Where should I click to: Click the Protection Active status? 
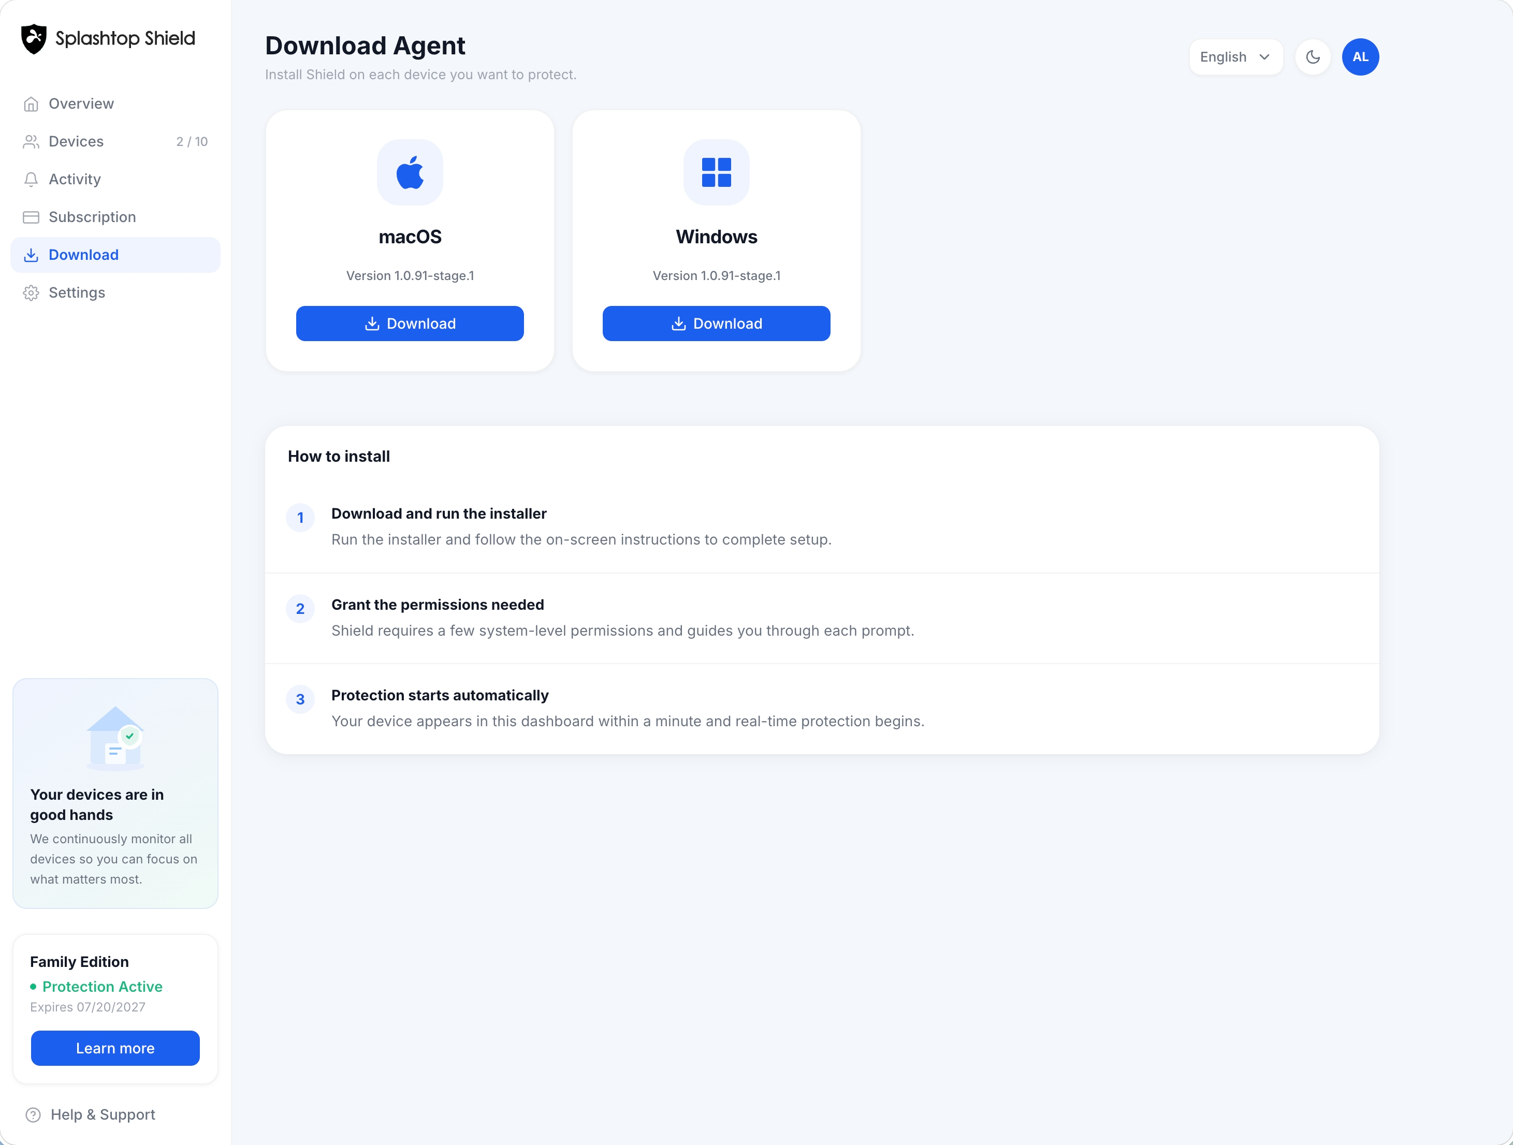coord(96,987)
